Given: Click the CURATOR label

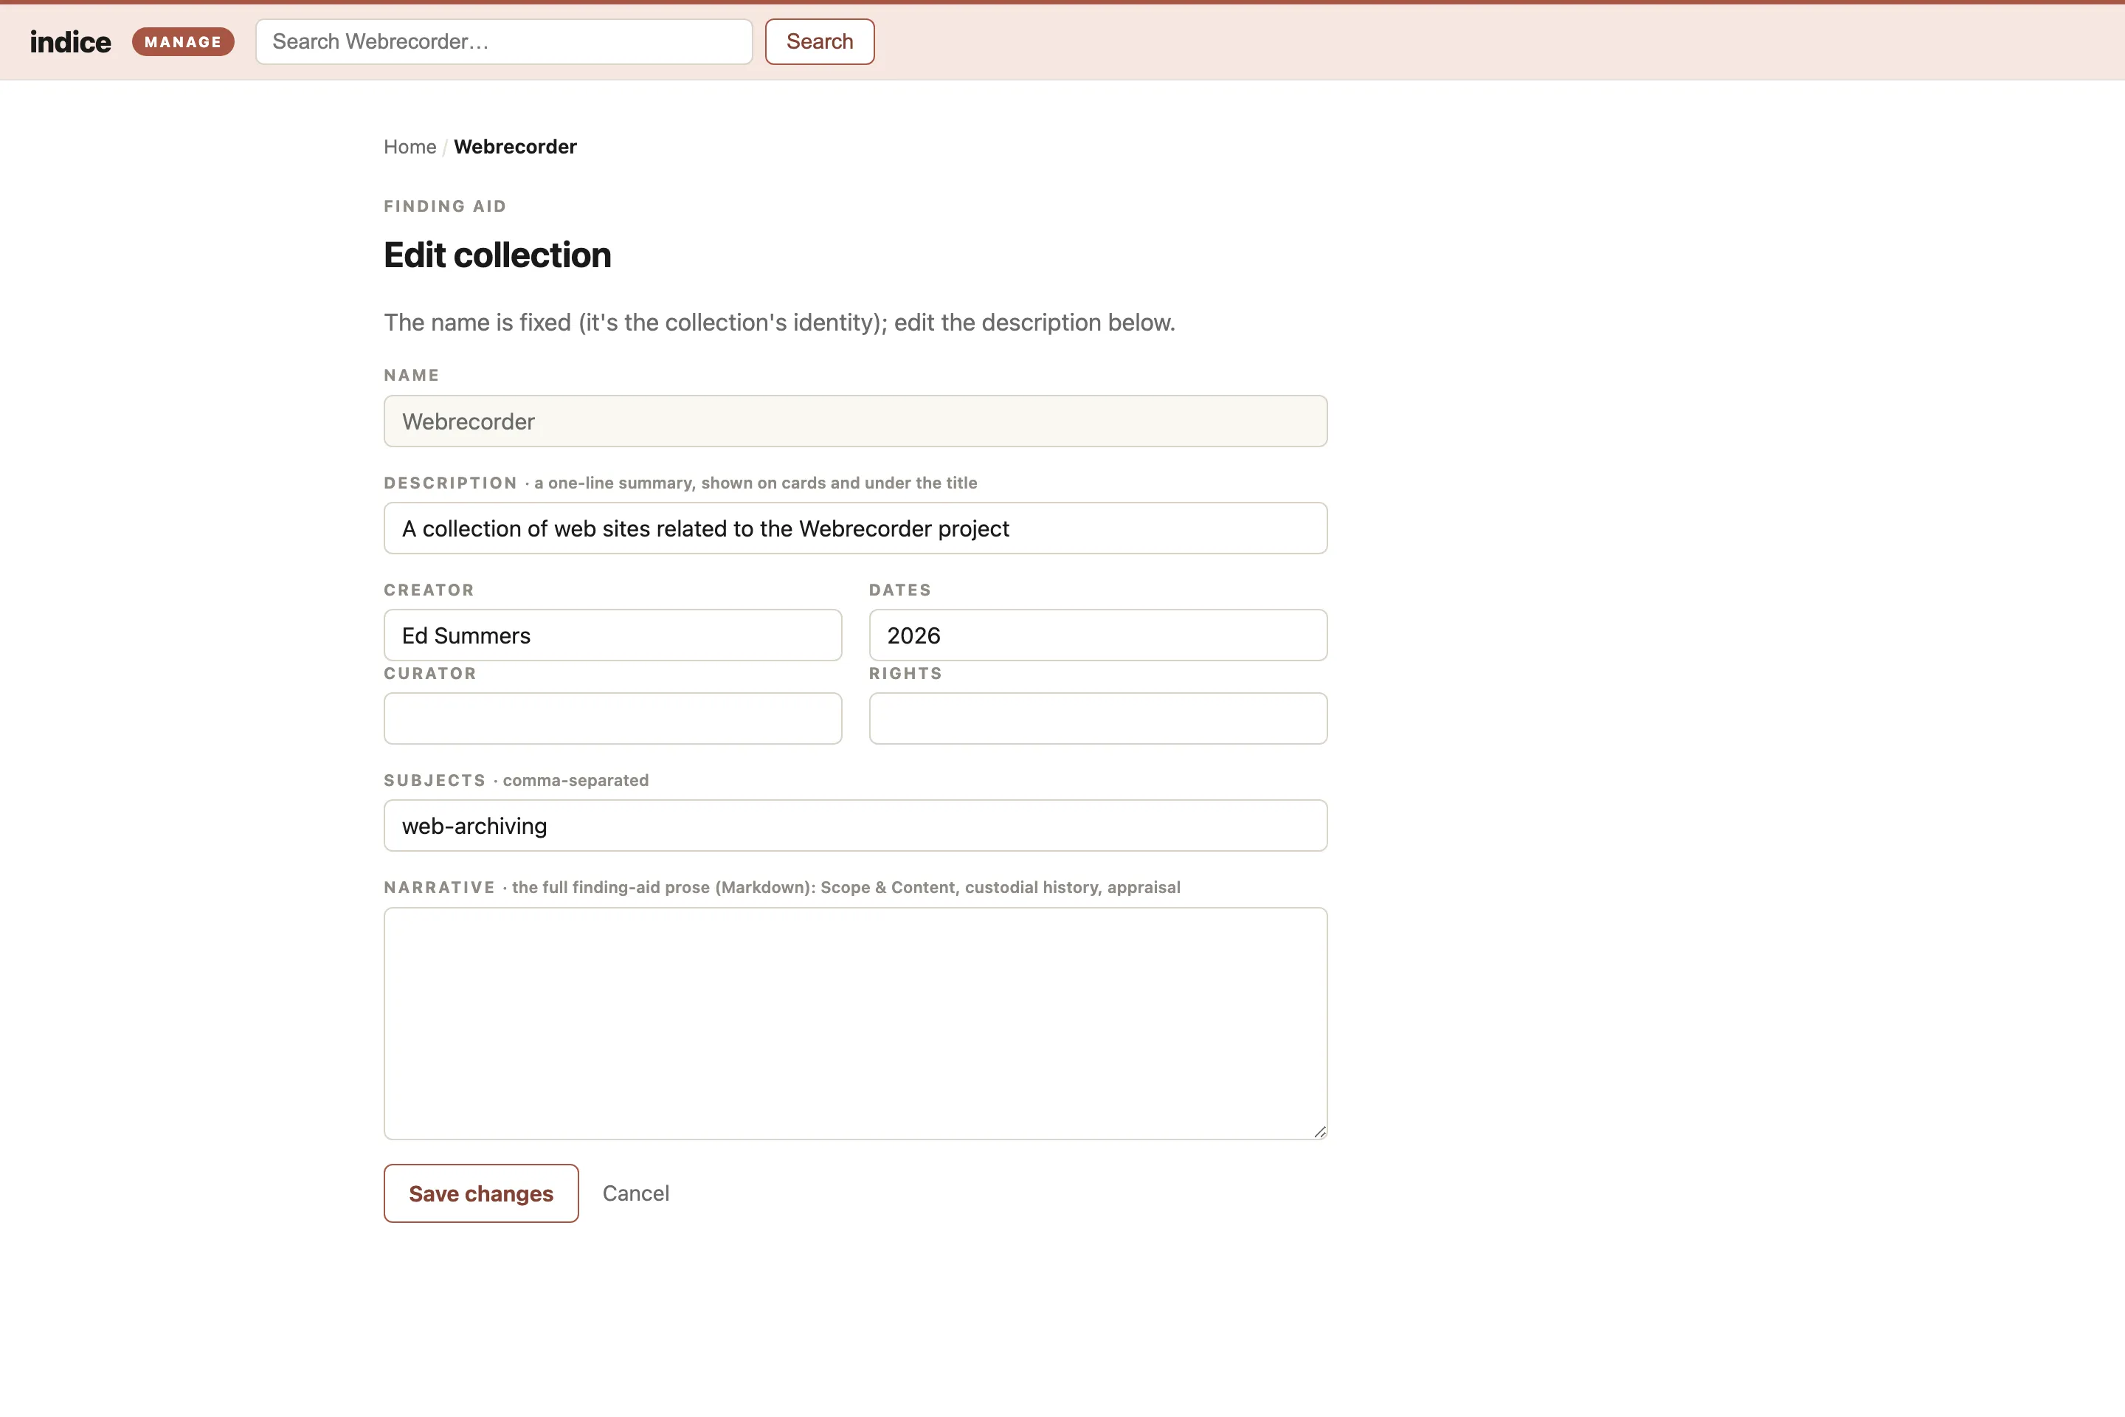Looking at the screenshot, I should tap(430, 673).
